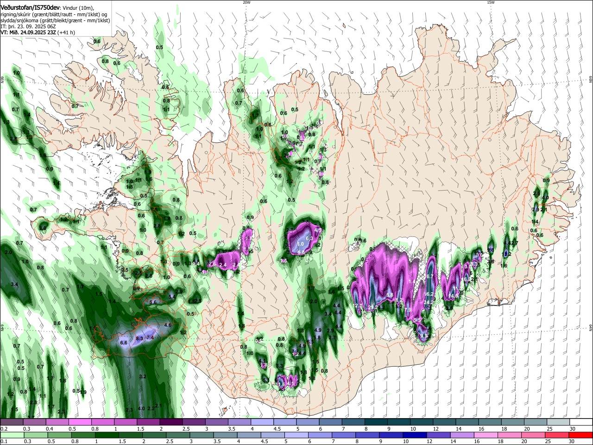Click the 5.0 snowfall value on map

[x=300, y=244]
